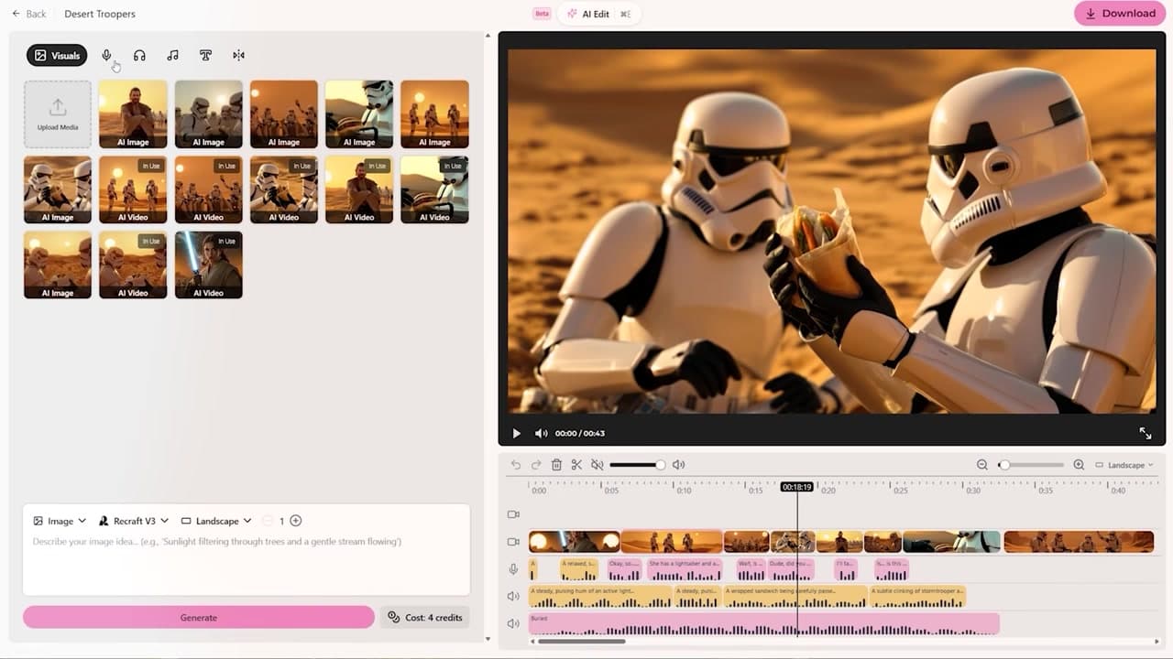
Task: Select the last stormtroopers clip on timeline
Action: (1079, 542)
